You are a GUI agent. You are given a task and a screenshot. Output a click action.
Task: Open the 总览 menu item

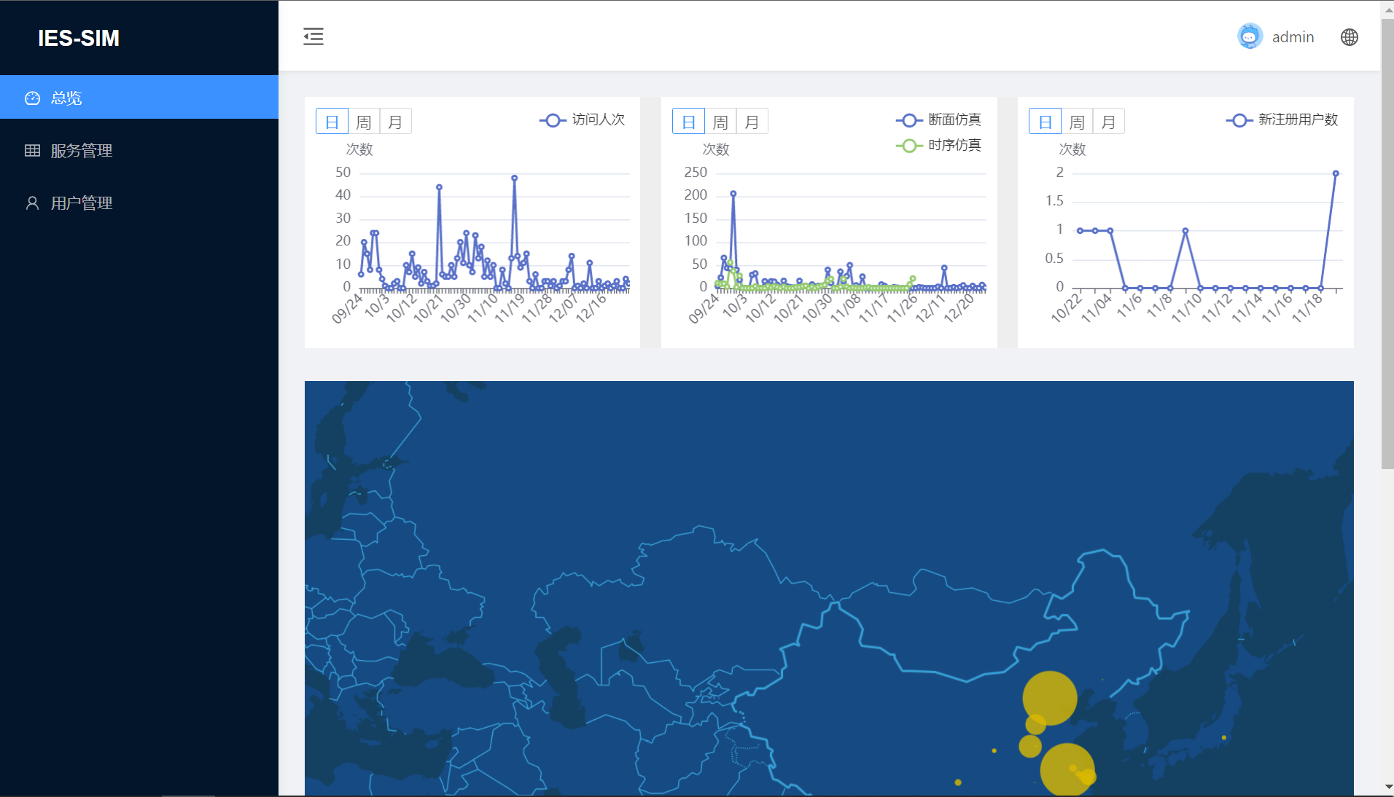[x=139, y=97]
